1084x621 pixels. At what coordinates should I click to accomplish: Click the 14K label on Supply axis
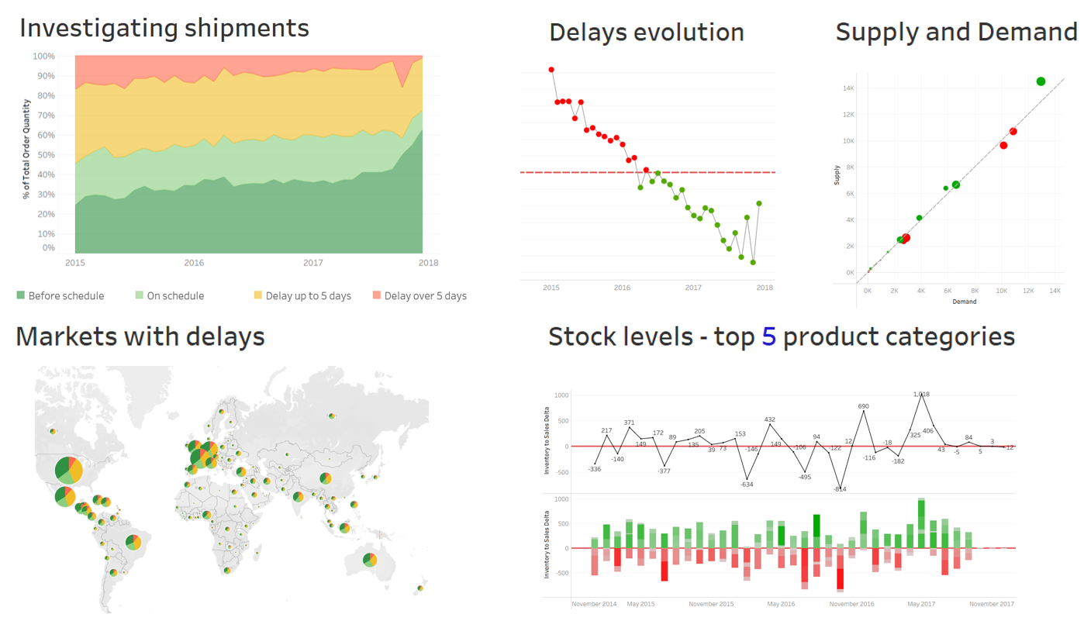[848, 88]
